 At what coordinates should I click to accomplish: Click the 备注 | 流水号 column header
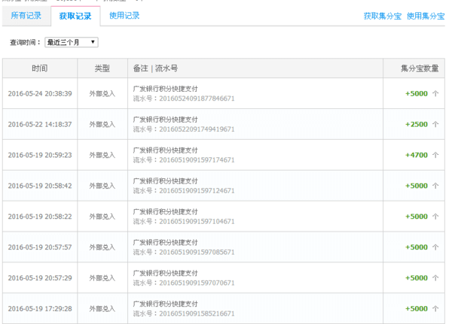255,68
